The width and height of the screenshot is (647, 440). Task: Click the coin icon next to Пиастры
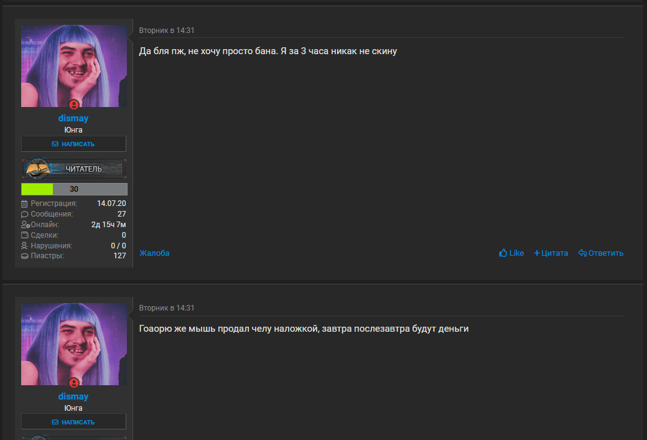click(24, 256)
